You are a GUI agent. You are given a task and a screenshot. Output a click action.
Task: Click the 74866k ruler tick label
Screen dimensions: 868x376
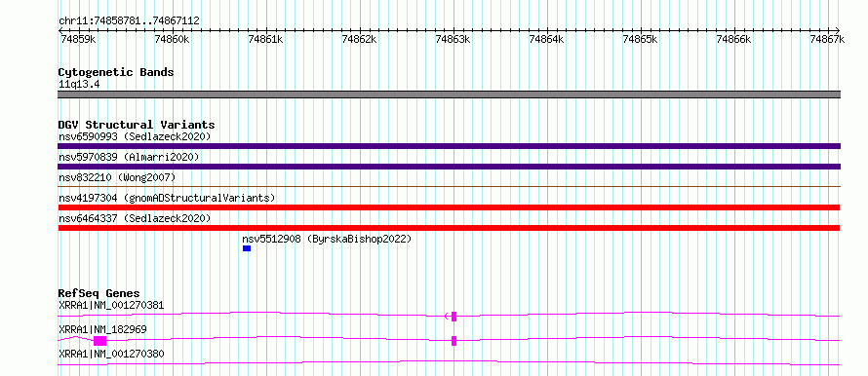(x=733, y=39)
